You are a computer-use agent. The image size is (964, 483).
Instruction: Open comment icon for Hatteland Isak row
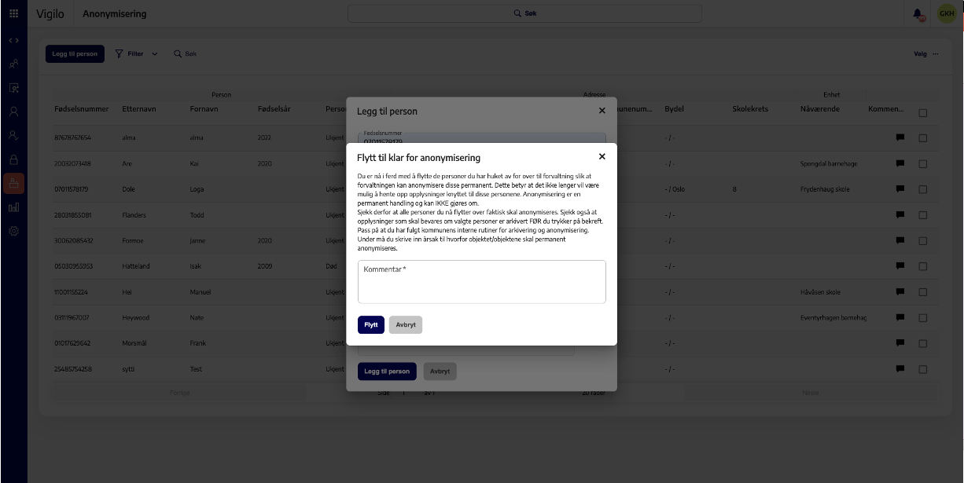pyautogui.click(x=900, y=265)
